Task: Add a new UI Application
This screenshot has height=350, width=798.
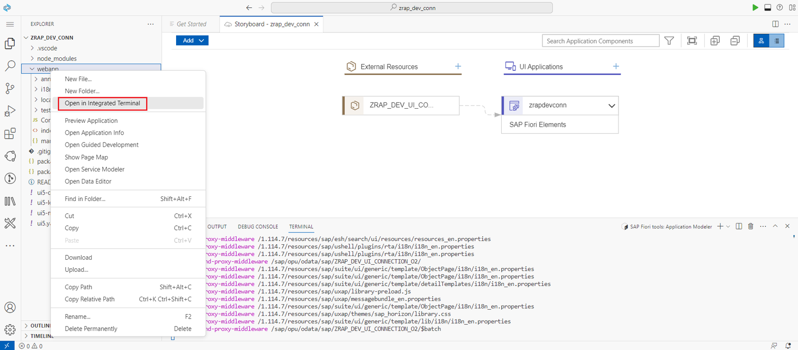Action: 616,66
